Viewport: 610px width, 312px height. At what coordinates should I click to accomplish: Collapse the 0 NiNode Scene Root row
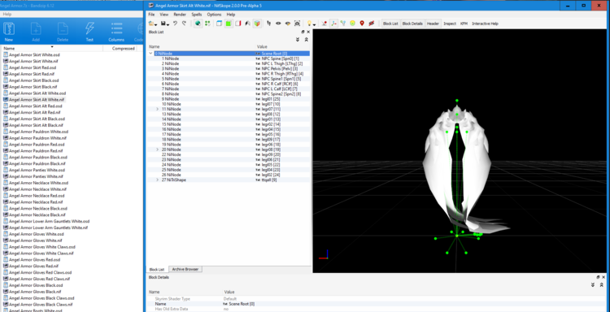coord(150,54)
